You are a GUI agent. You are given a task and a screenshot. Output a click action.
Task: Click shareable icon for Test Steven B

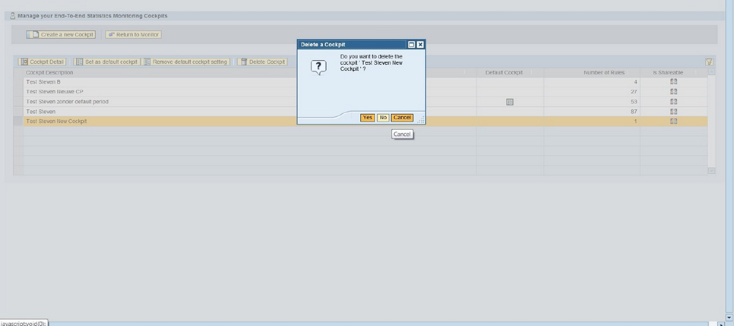[x=673, y=82]
